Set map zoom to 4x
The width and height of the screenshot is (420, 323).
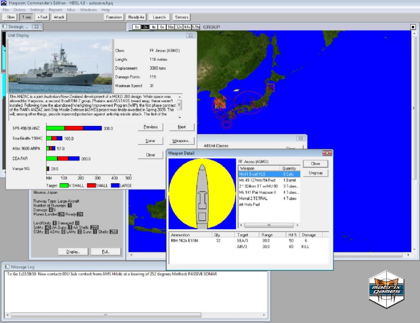[154, 27]
